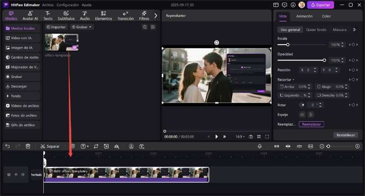Viewport: 365px width, 196px height.
Task: Select Video con IA in sidebar
Action: point(22,38)
